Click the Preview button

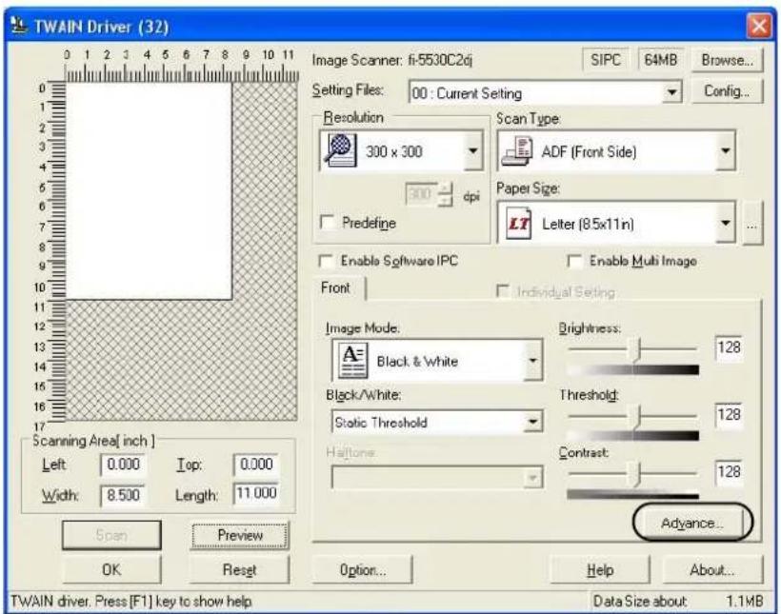(240, 535)
